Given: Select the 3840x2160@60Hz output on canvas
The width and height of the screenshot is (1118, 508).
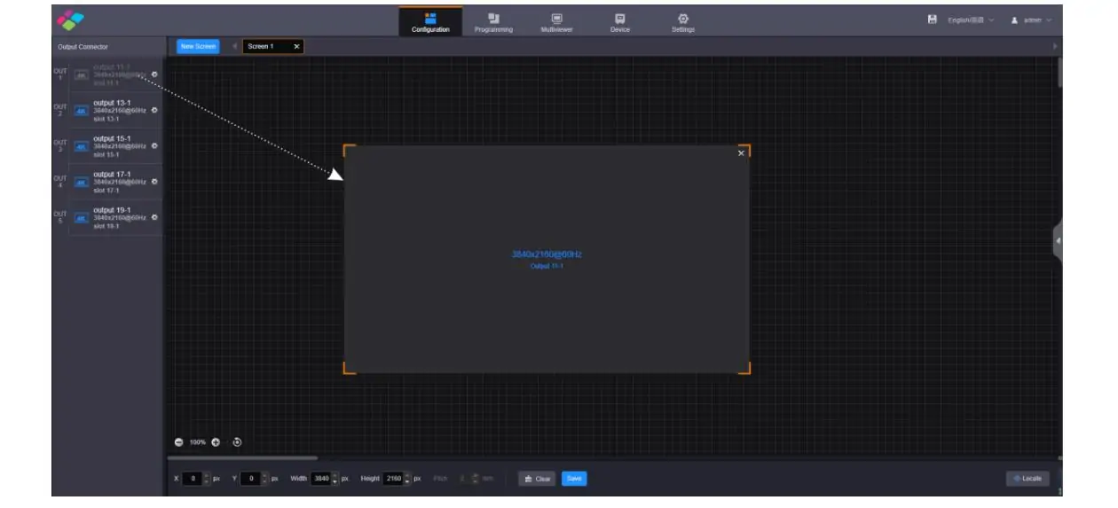Looking at the screenshot, I should click(547, 259).
